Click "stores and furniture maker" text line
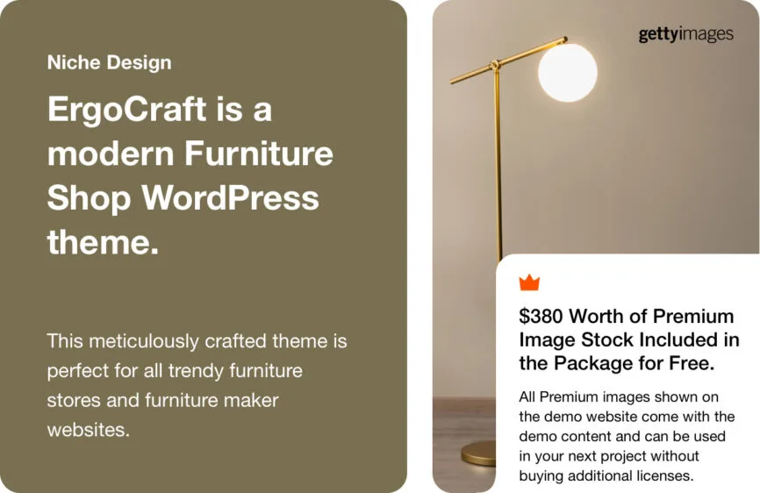Viewport: 760px width, 493px height. (x=162, y=400)
